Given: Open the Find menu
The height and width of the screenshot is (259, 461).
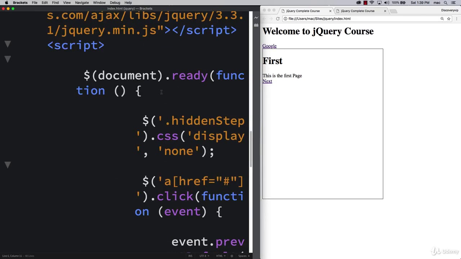Looking at the screenshot, I should tap(55, 3).
